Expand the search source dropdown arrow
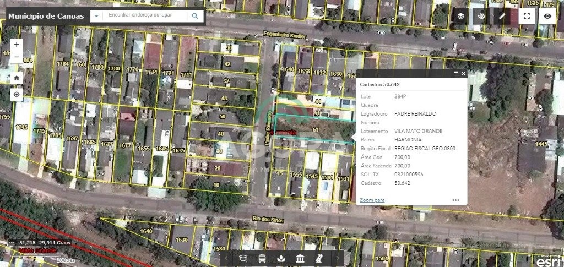Screen dimensions: 564x267 (x=97, y=17)
